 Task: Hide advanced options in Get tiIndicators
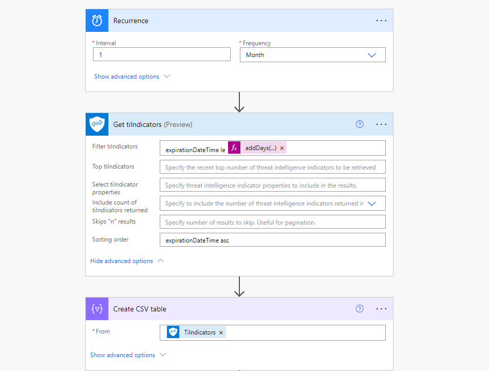click(x=127, y=261)
